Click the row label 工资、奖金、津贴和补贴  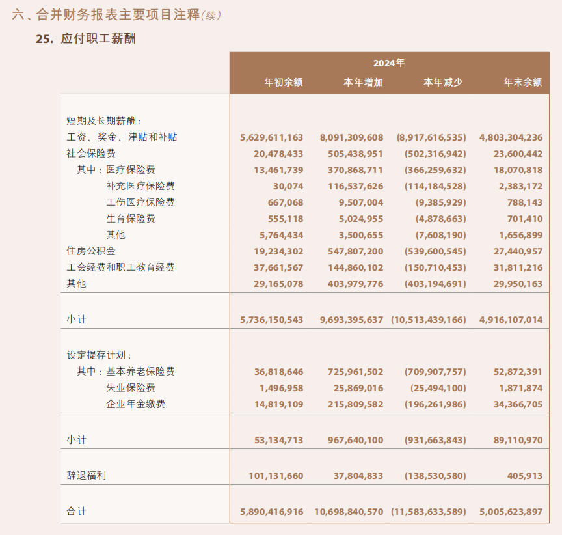(122, 137)
